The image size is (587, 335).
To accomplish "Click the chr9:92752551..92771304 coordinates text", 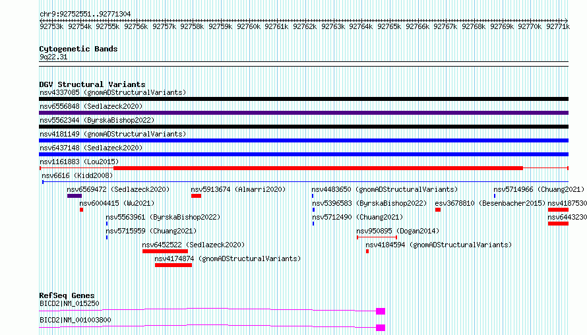I will (85, 14).
